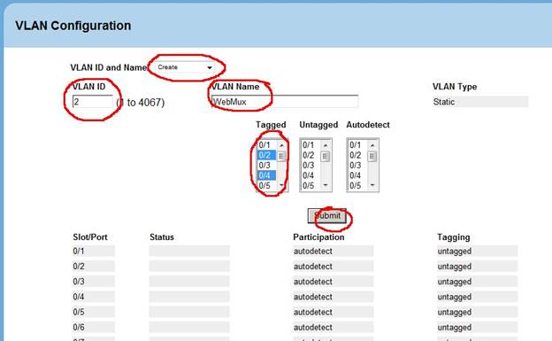Viewport: 552px width, 341px height.
Task: Select port 0/4 in Untagged list
Action: (310, 175)
